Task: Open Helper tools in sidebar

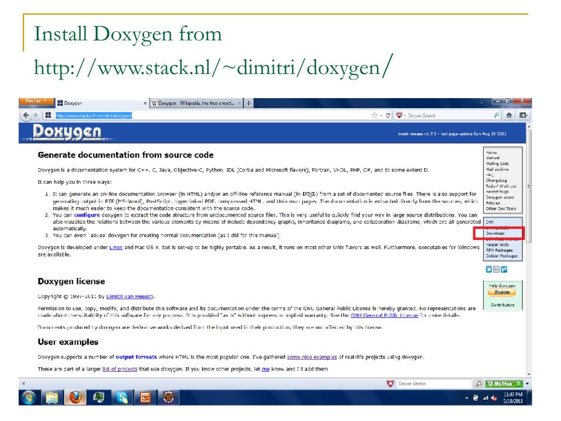Action: (497, 244)
